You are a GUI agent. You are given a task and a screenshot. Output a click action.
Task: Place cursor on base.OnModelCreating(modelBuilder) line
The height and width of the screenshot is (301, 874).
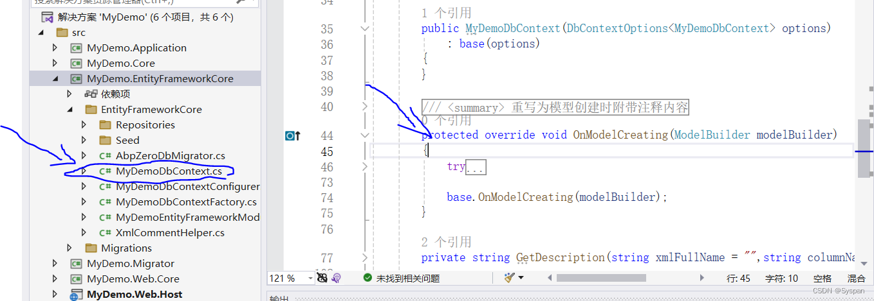click(x=557, y=197)
